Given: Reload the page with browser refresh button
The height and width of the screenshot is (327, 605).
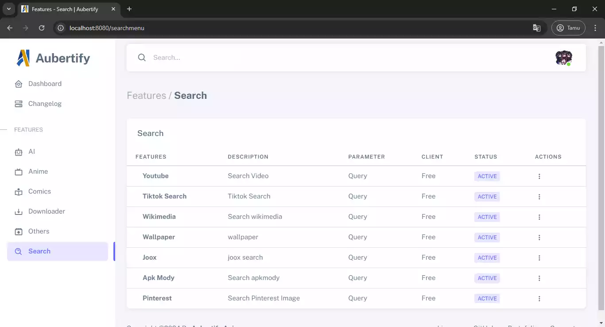Looking at the screenshot, I should click(42, 28).
